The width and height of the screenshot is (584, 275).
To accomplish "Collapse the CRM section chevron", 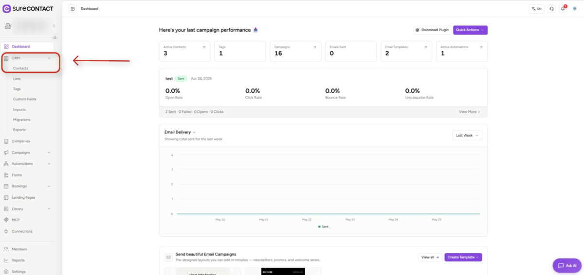I will pos(49,58).
